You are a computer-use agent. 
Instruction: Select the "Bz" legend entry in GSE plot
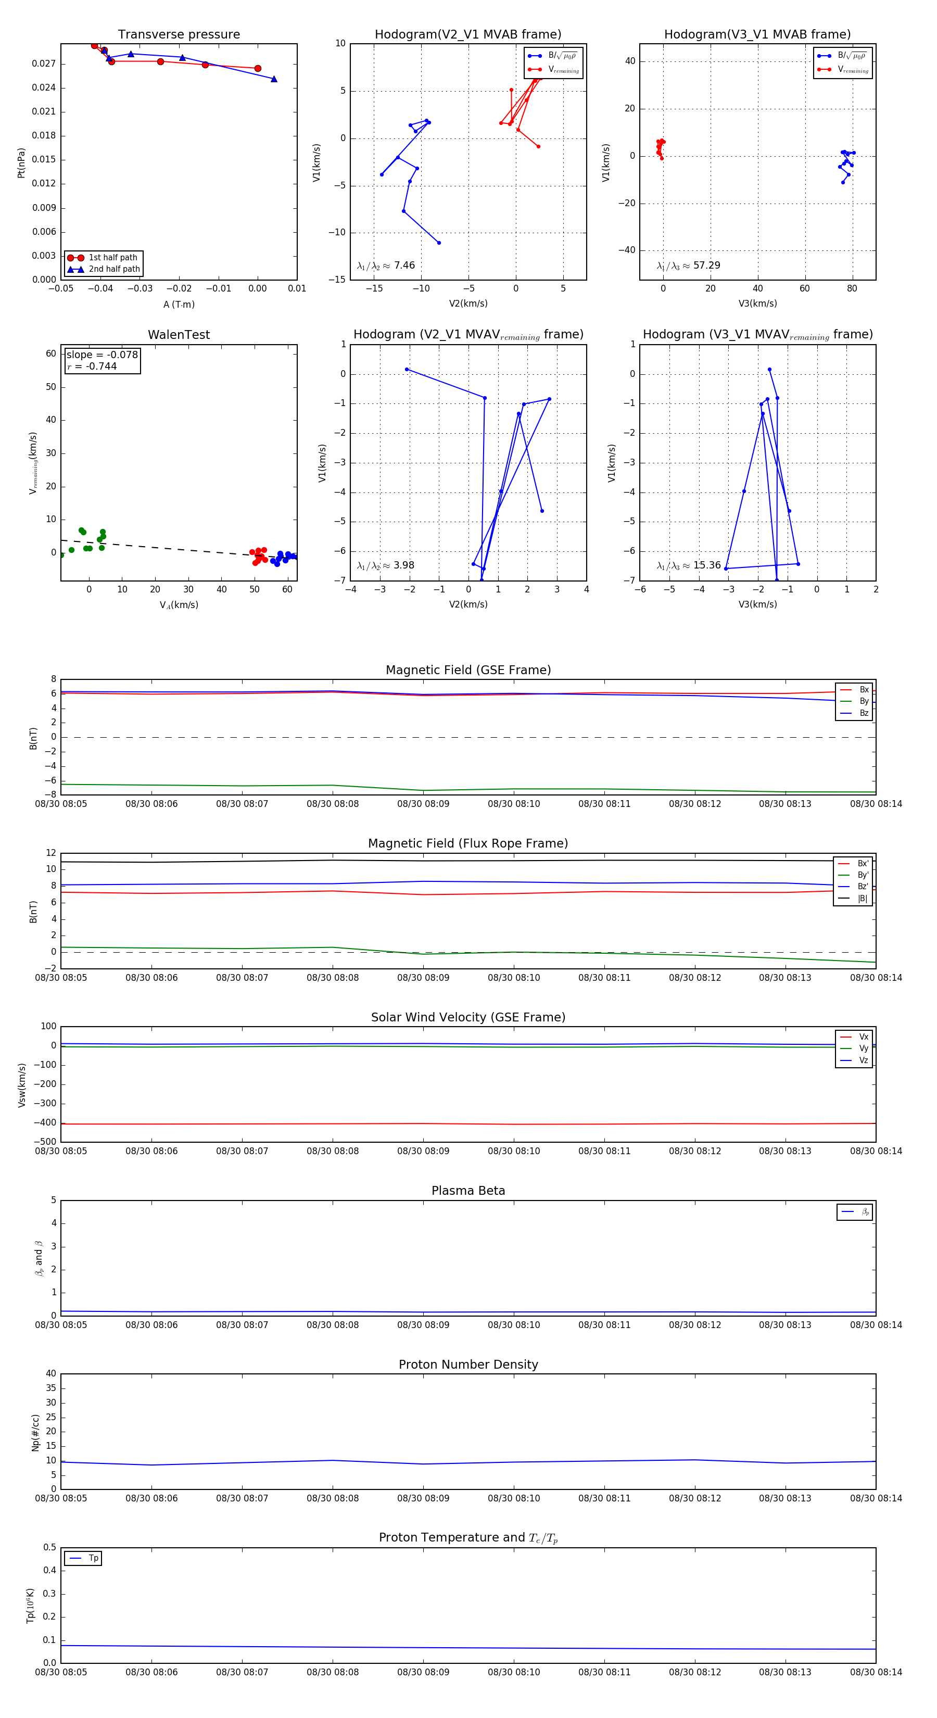[x=854, y=713]
